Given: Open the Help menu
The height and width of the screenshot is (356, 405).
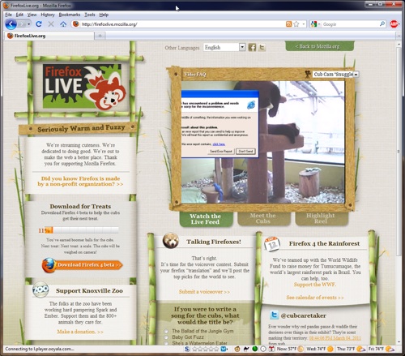Looking at the screenshot, I should pos(104,15).
